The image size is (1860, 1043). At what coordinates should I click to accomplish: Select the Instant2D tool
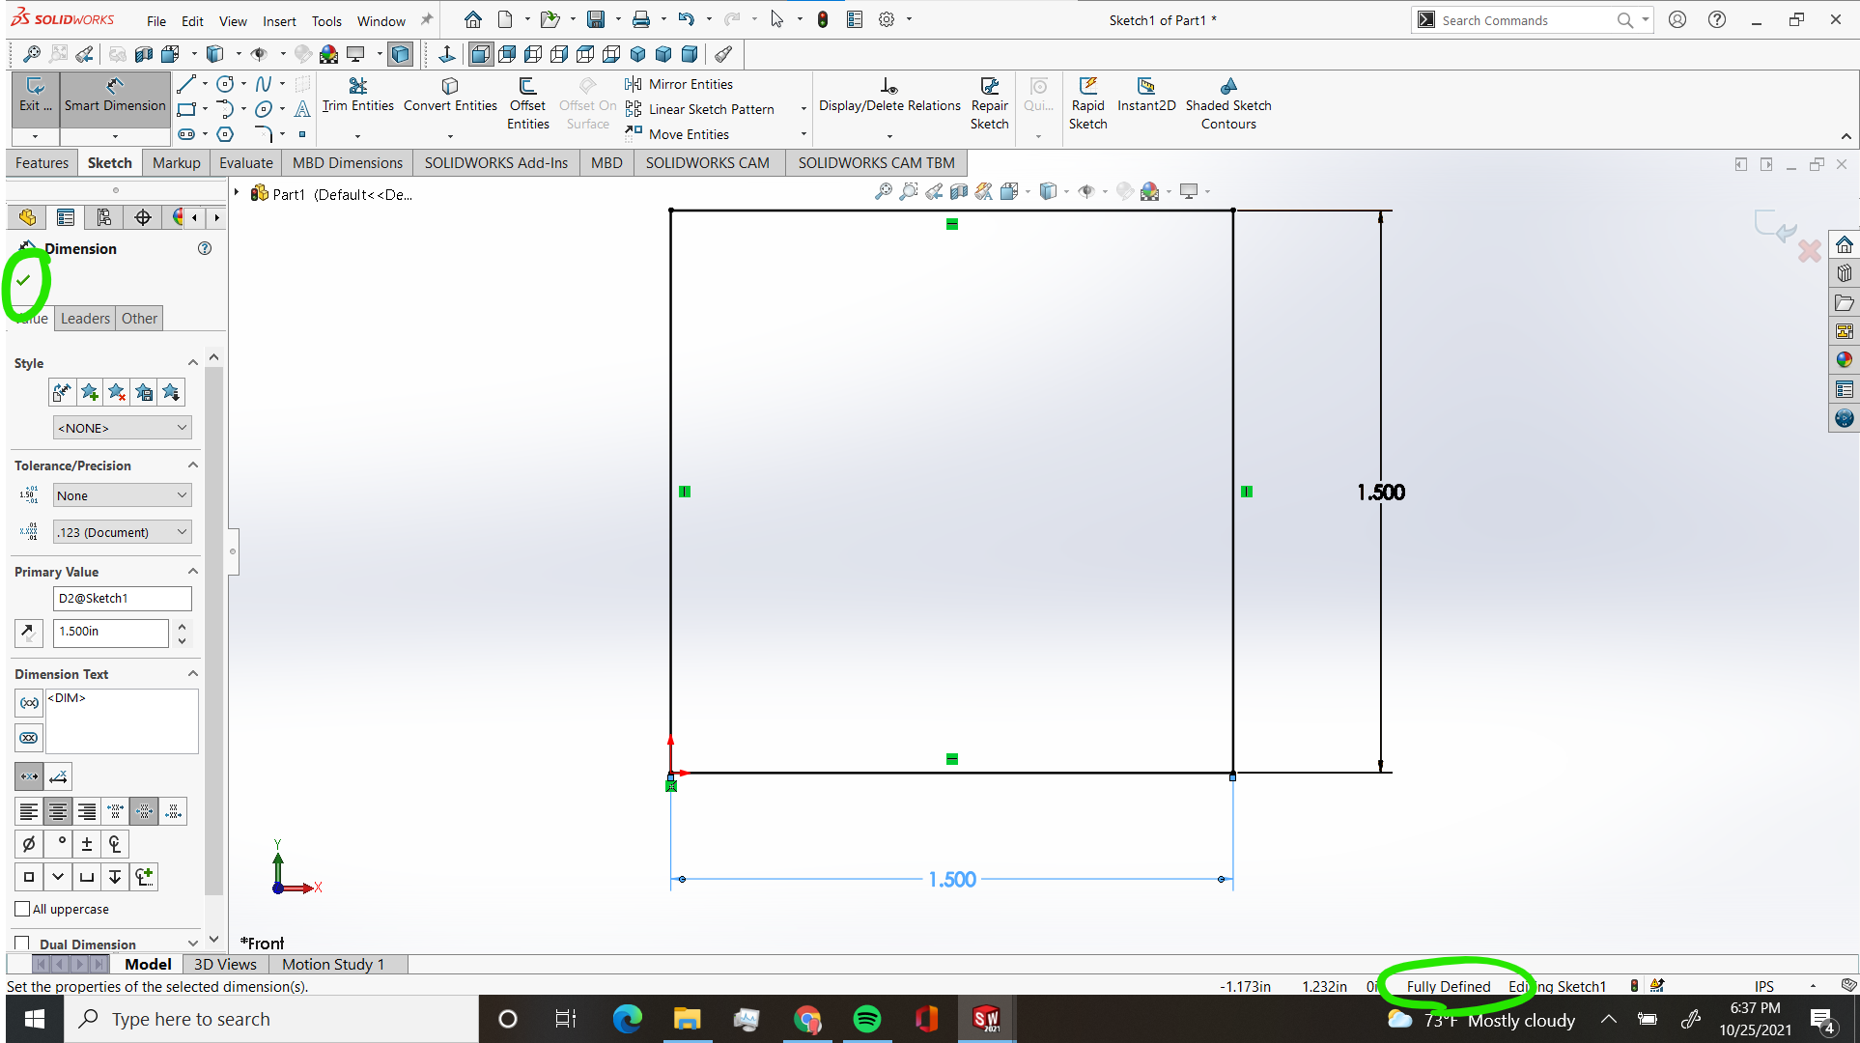(1146, 94)
